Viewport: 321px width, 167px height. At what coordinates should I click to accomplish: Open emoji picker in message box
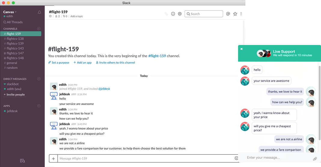236,158
